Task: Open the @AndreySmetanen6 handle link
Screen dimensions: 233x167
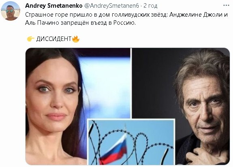Action: tap(111, 6)
